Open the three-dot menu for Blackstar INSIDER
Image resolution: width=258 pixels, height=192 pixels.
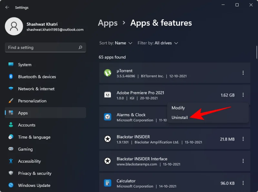243,139
